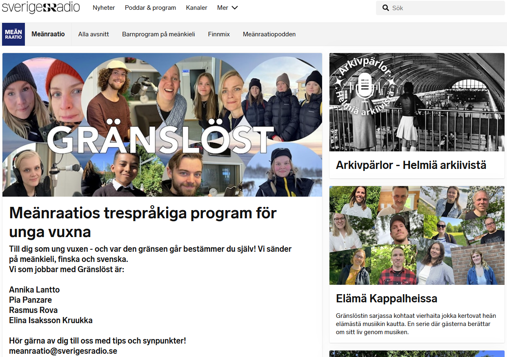The width and height of the screenshot is (507, 357).
Task: Click 'Vi som jobbar med Gränslöst är:' text
Action: 67,269
